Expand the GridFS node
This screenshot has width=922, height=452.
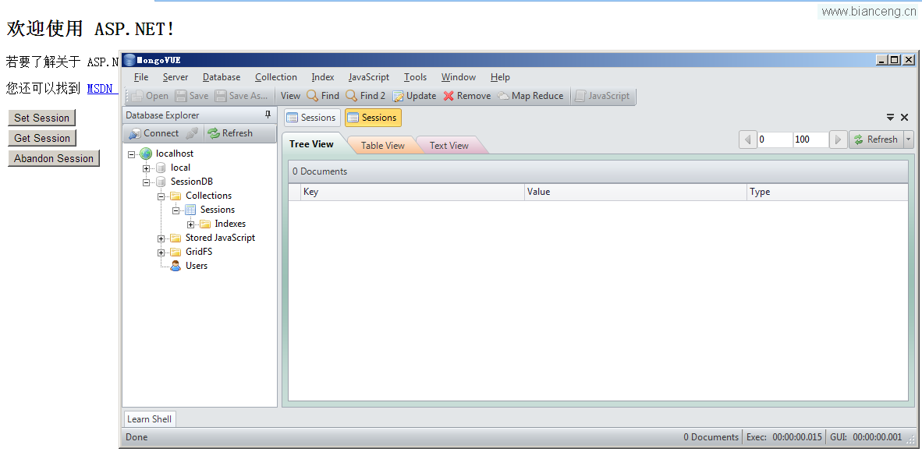[161, 252]
